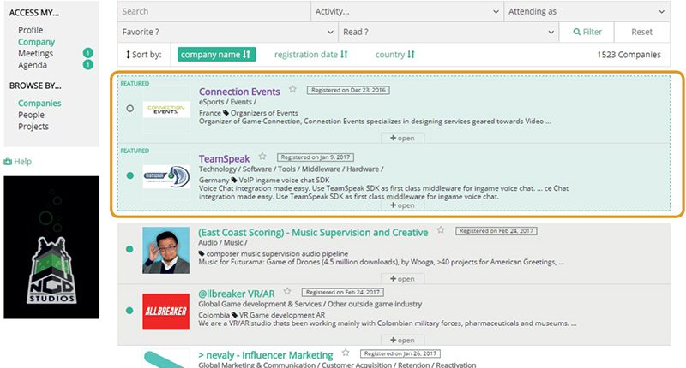The height and width of the screenshot is (368, 686).
Task: Open the Favorite ? dropdown
Action: pos(227,32)
